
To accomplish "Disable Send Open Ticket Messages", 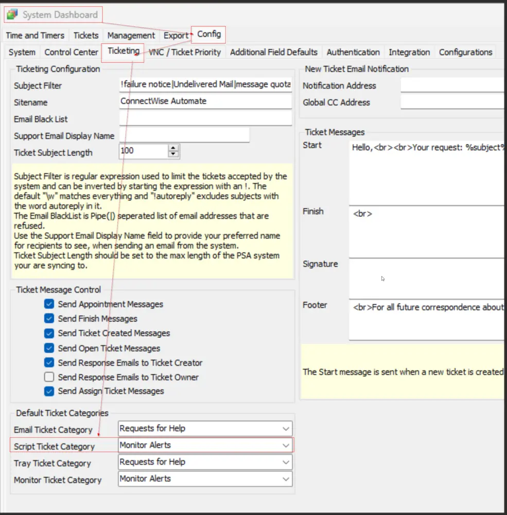I will coord(49,348).
